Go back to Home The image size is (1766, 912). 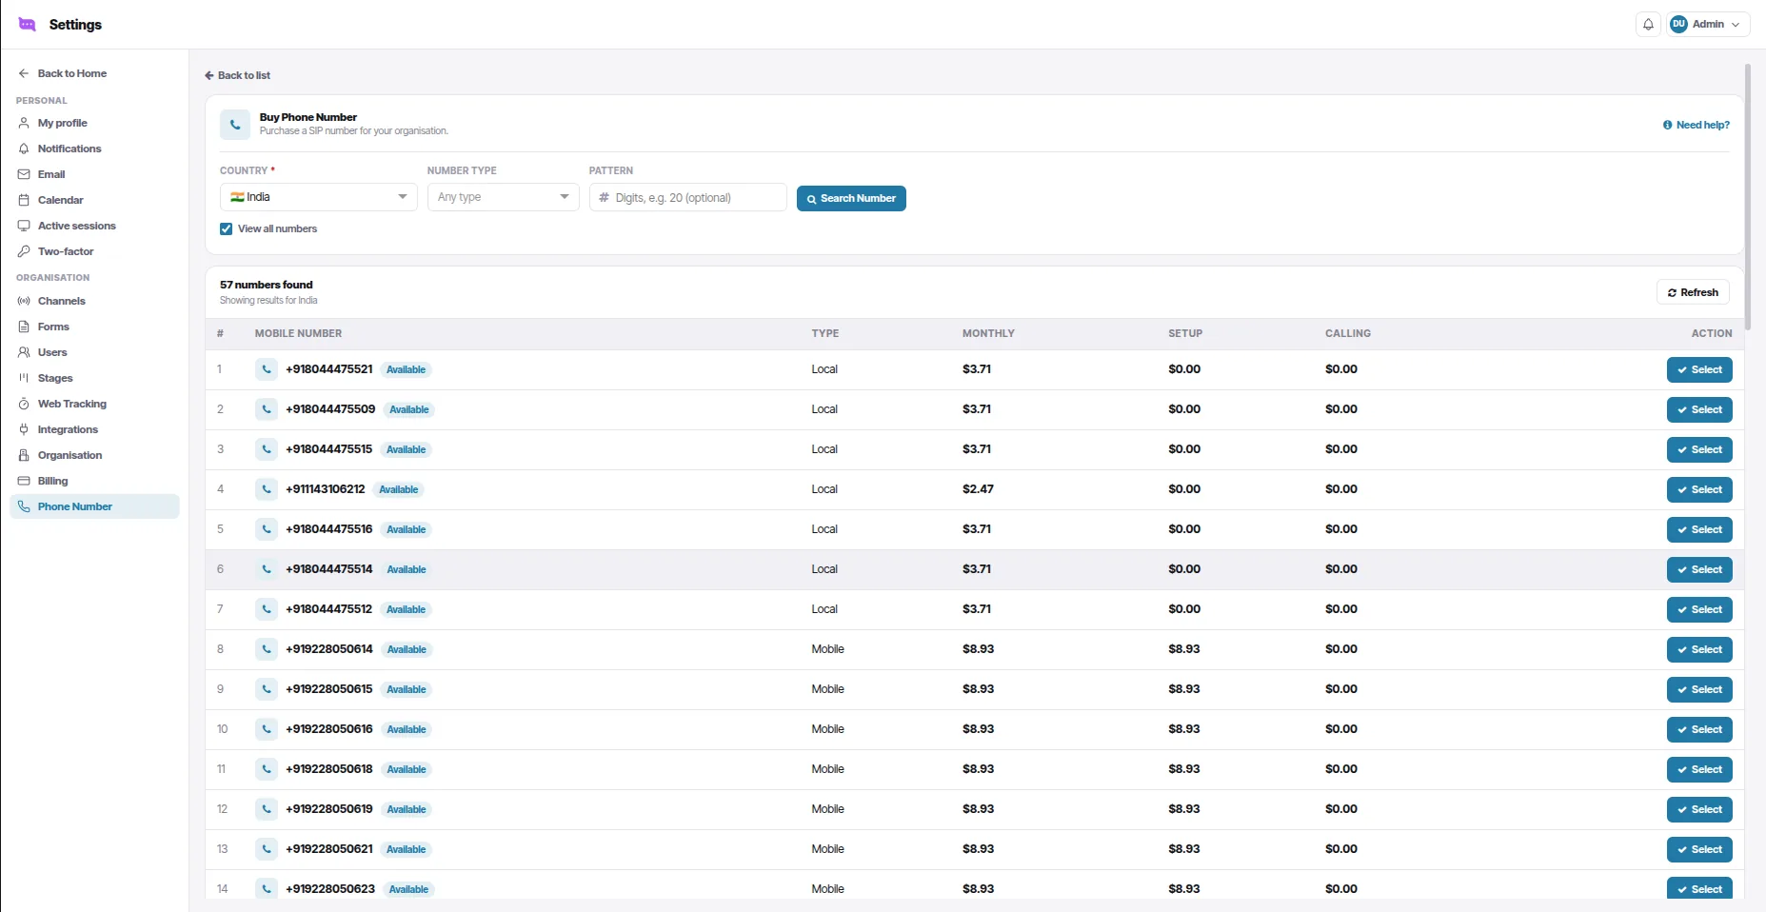(63, 73)
